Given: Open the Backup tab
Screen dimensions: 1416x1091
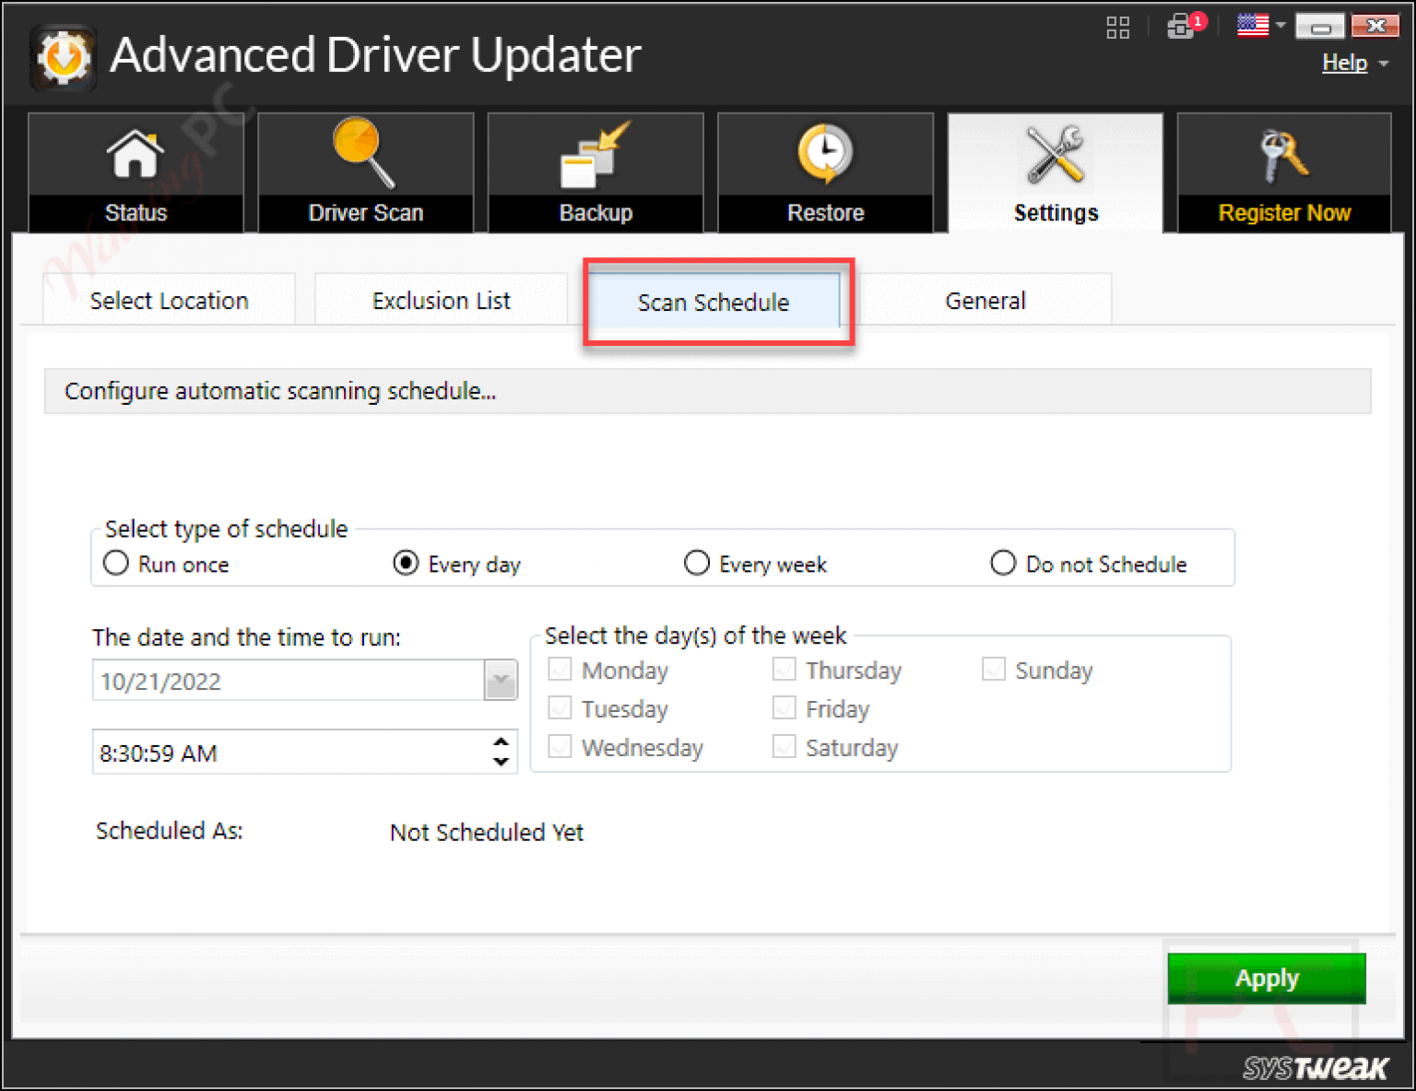Looking at the screenshot, I should coord(596,172).
